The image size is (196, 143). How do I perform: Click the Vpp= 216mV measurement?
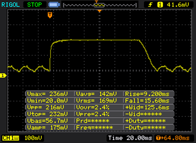click(47, 107)
